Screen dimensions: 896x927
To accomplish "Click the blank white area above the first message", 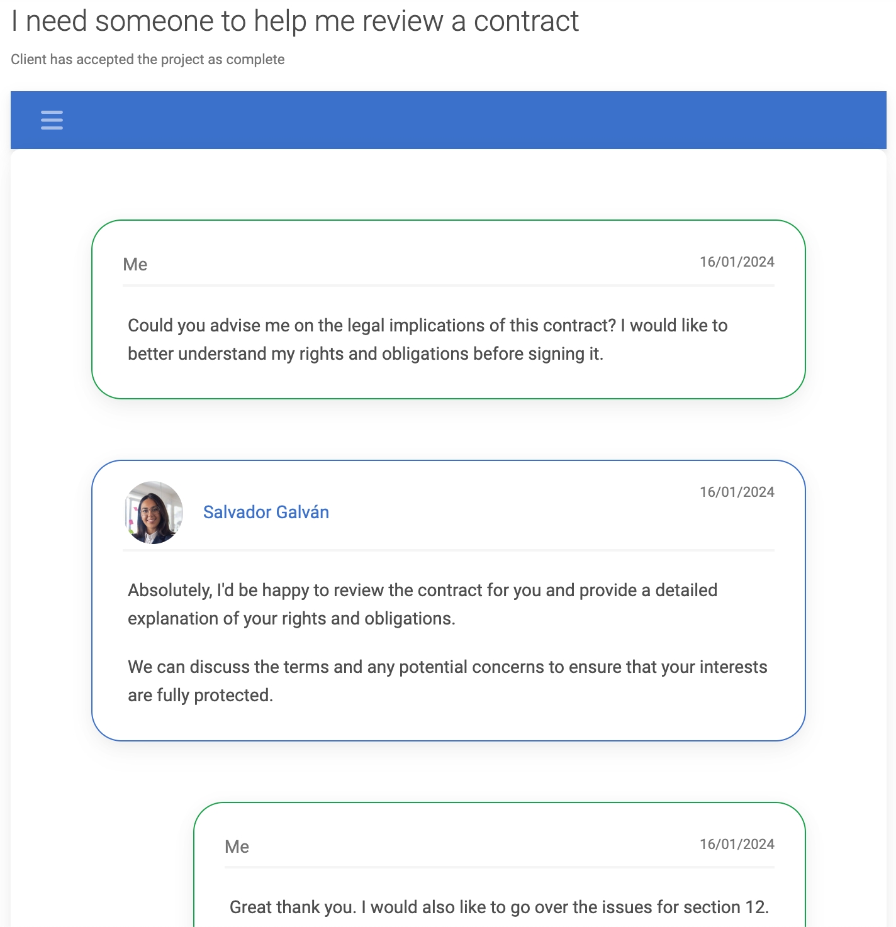I will pyautogui.click(x=448, y=186).
